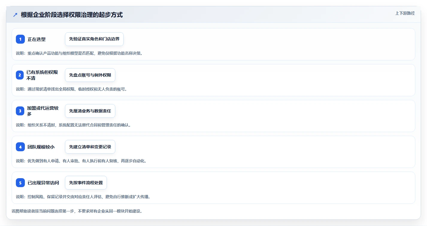The width and height of the screenshot is (427, 226).
Task: Click note about 全局权限、临时授权和无人负责的账号
Action: (x=72, y=89)
